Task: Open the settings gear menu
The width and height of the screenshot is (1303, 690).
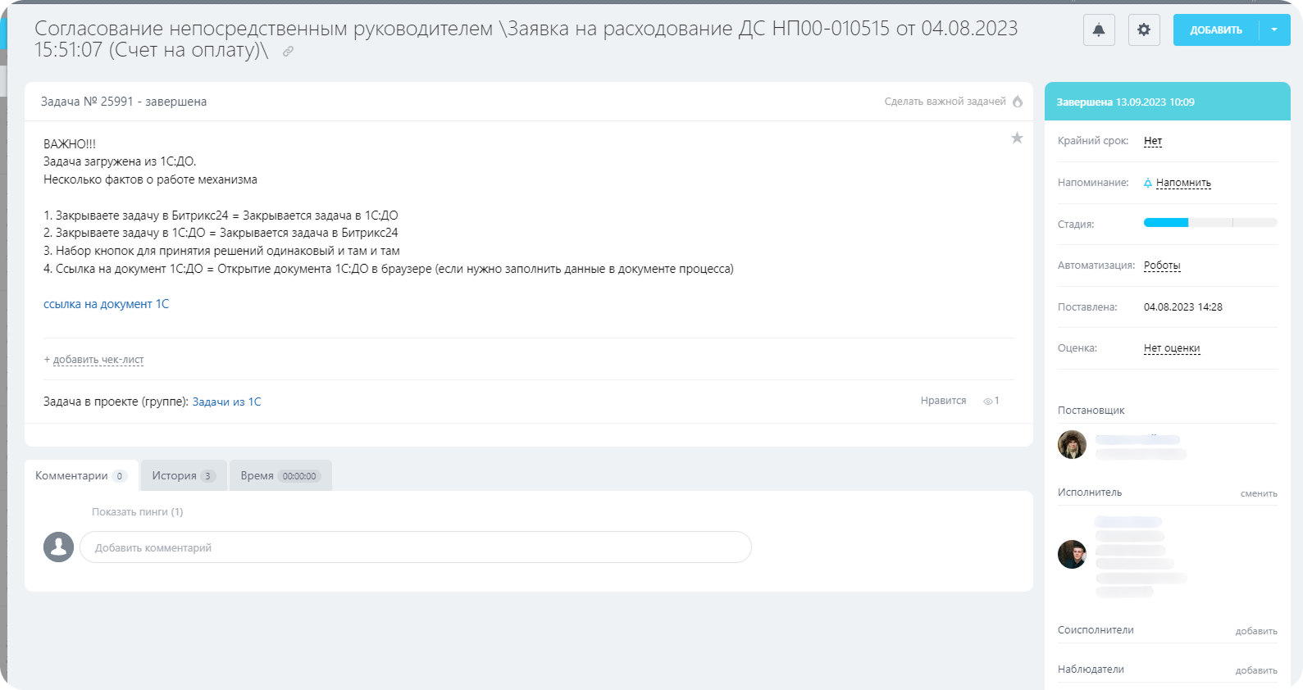Action: tap(1143, 30)
